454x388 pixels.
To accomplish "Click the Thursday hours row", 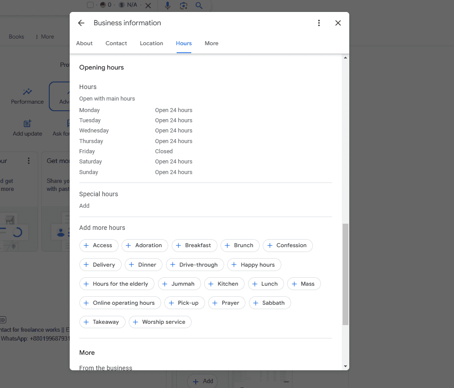I will point(136,141).
